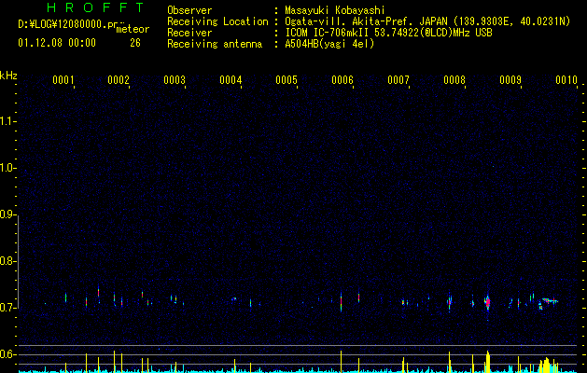Viewport: 587px width, 373px height.
Task: Click time marker 0007
Action: [398, 80]
